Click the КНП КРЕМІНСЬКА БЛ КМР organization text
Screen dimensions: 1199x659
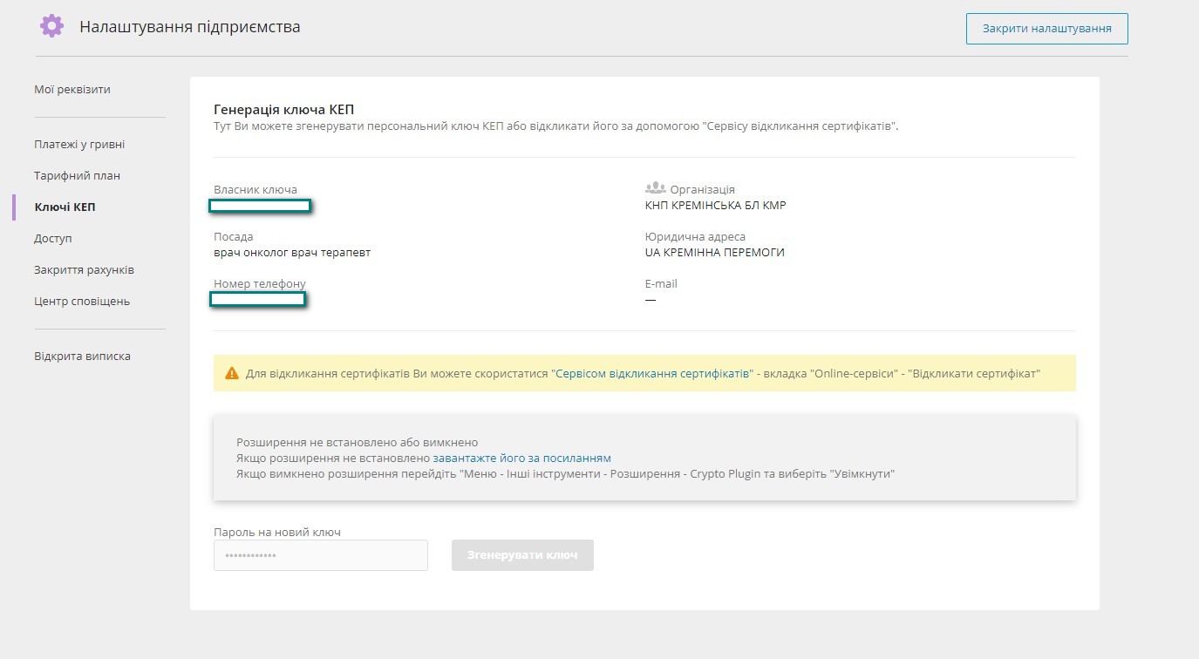coord(715,206)
